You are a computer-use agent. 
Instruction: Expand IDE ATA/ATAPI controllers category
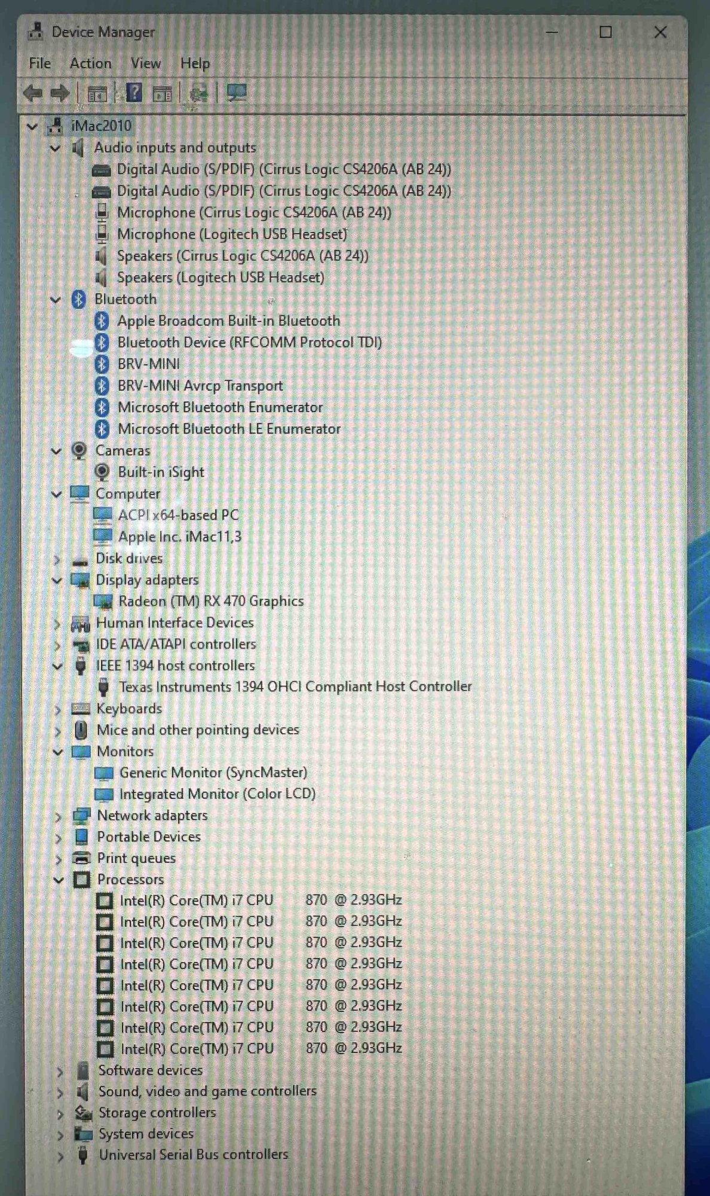click(57, 645)
